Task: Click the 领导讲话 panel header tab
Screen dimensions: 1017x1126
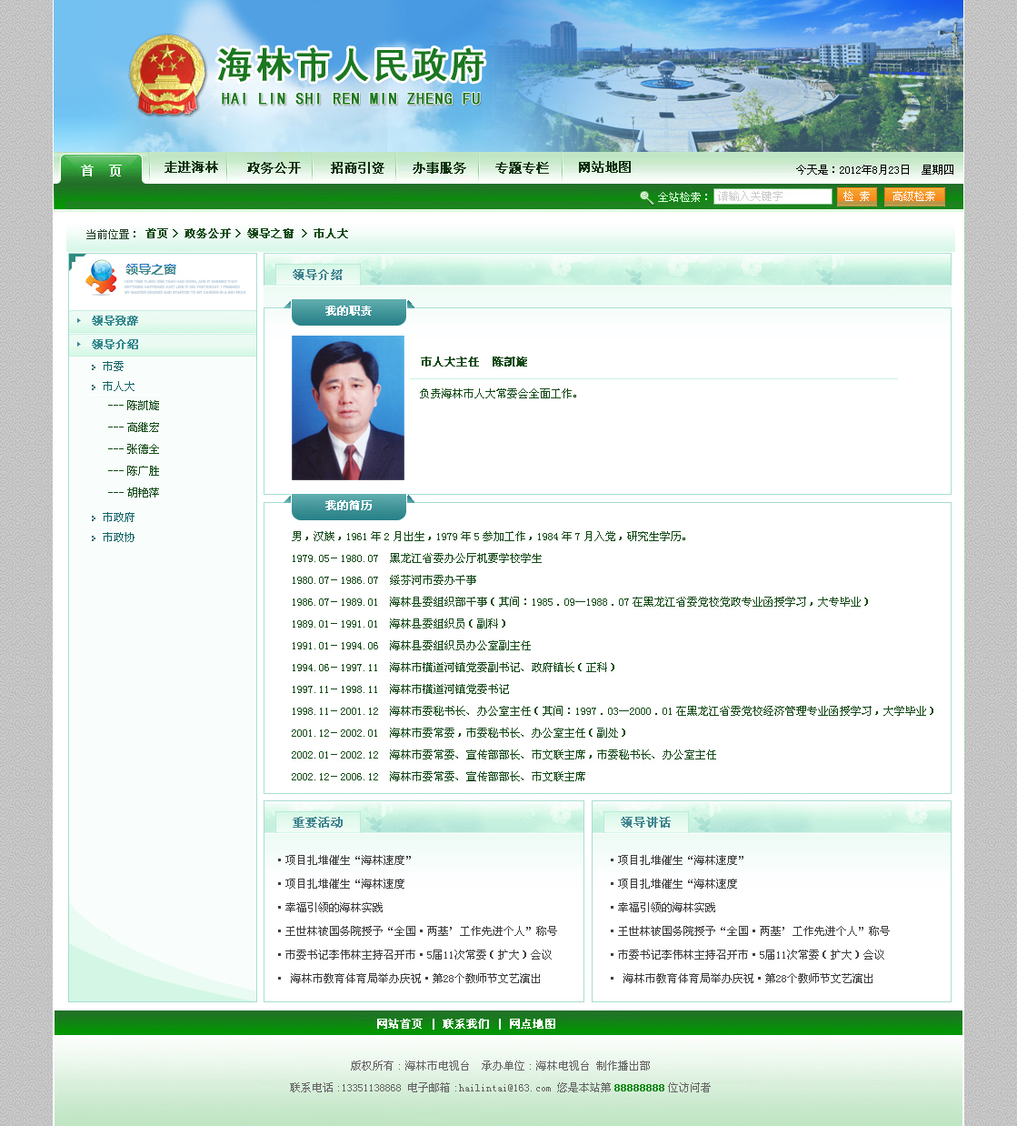Action: pyautogui.click(x=645, y=822)
